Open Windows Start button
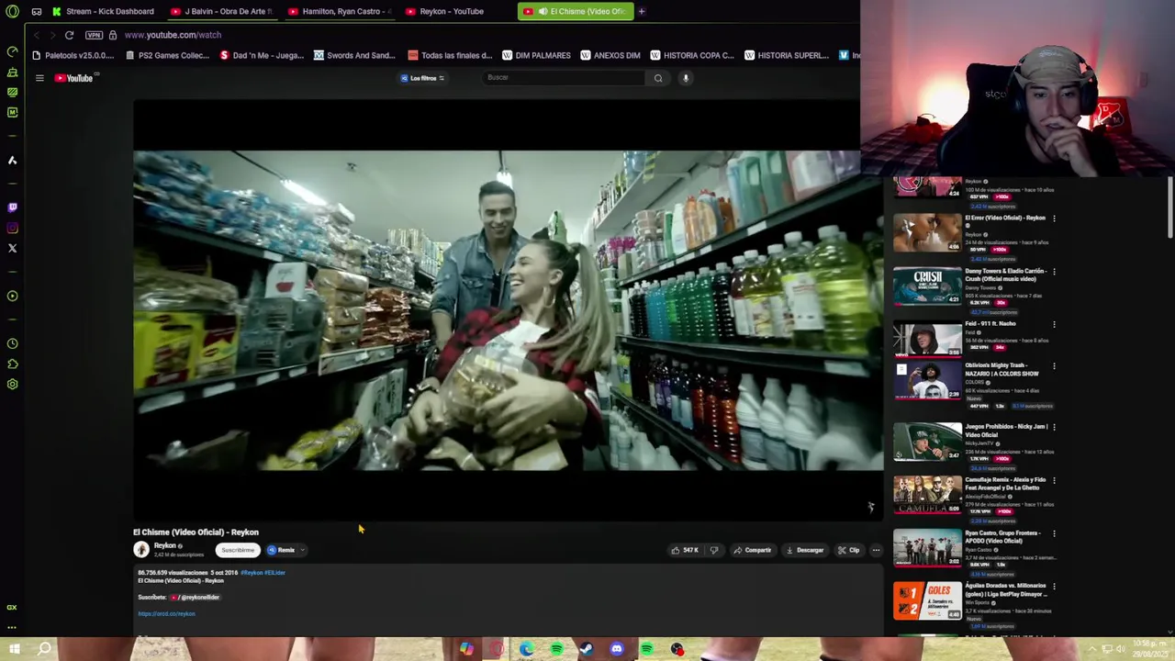Viewport: 1175px width, 661px height. 15,650
